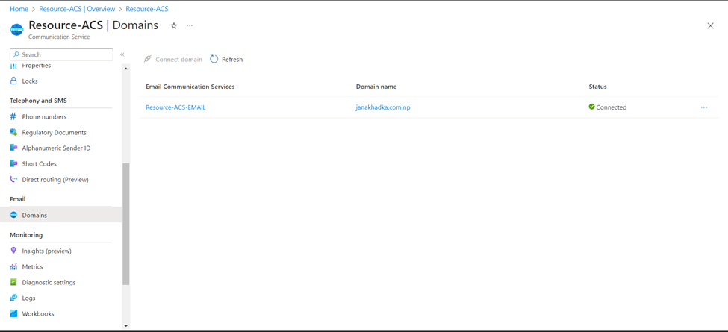The width and height of the screenshot is (728, 332).
Task: Favorite this page with the star icon
Action: click(174, 26)
